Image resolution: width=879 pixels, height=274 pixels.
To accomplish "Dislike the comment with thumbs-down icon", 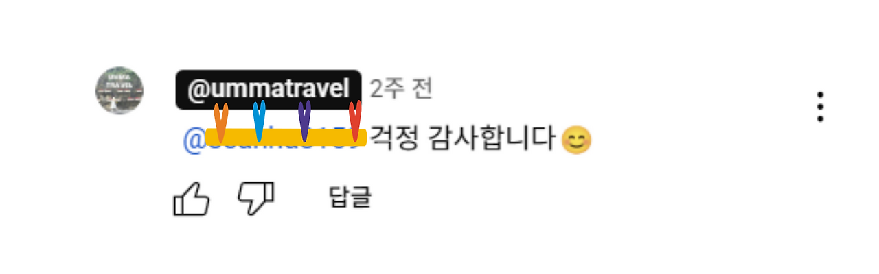I will pos(256,199).
